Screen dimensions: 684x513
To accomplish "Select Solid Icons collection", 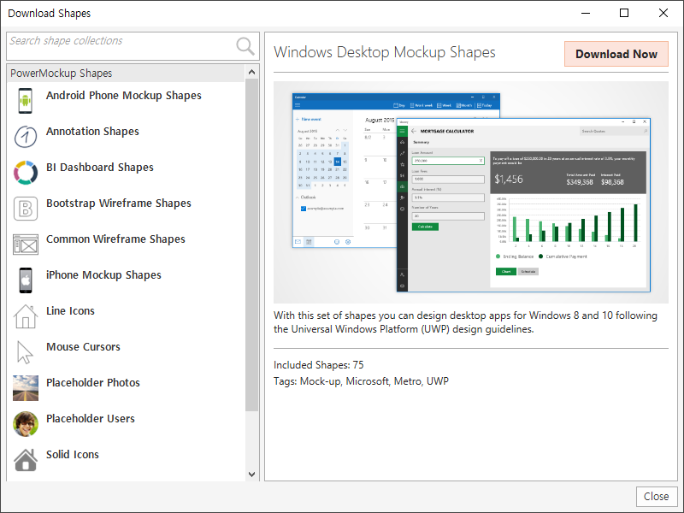I will (126, 460).
